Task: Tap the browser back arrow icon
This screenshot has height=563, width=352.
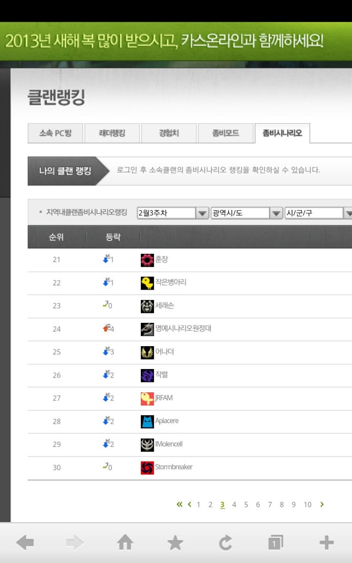Action: click(25, 543)
